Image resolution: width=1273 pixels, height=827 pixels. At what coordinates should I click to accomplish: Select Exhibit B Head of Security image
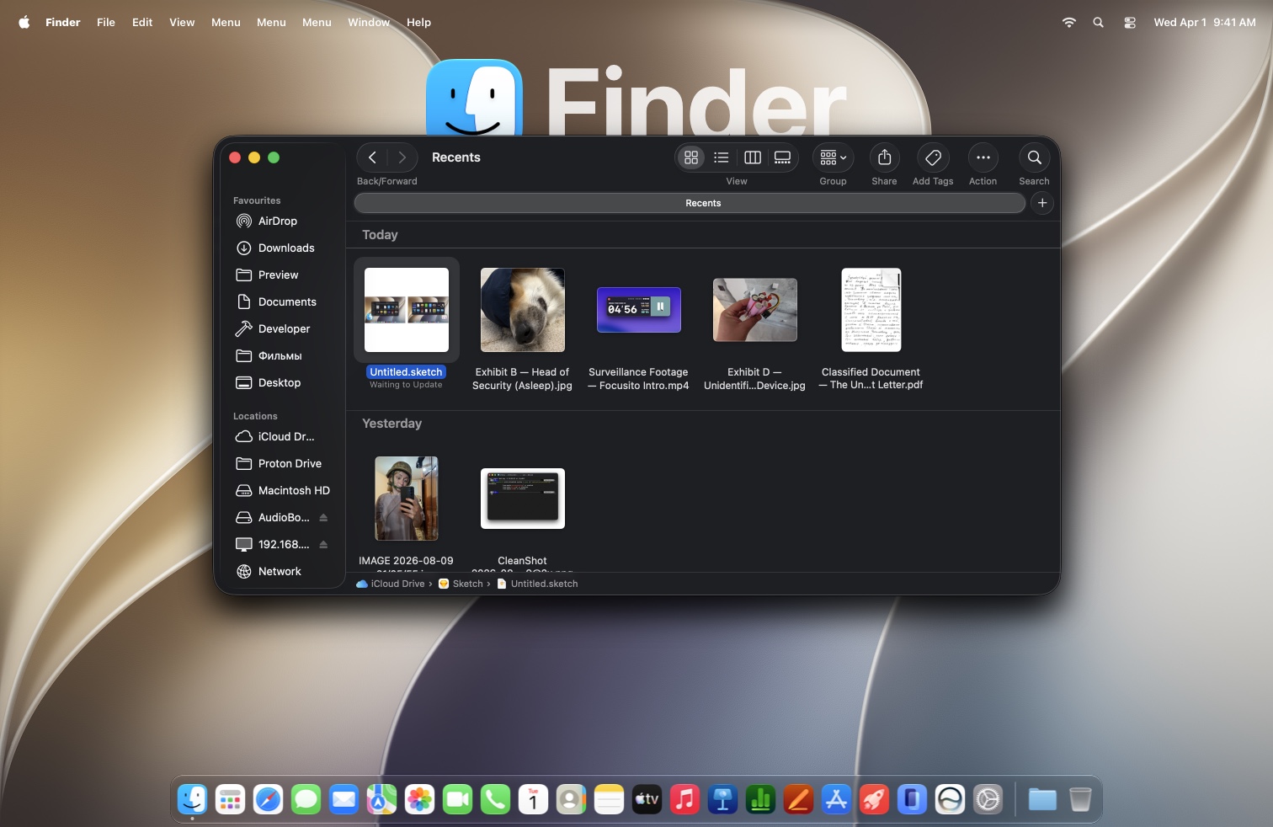pyautogui.click(x=523, y=310)
